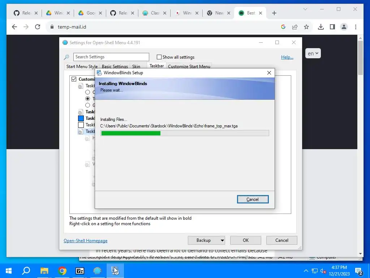Switch to the New tab Chrome tab
This screenshot has width=370, height=278.
pyautogui.click(x=218, y=13)
